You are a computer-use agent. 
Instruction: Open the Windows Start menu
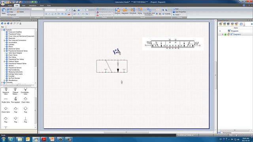tap(3, 139)
